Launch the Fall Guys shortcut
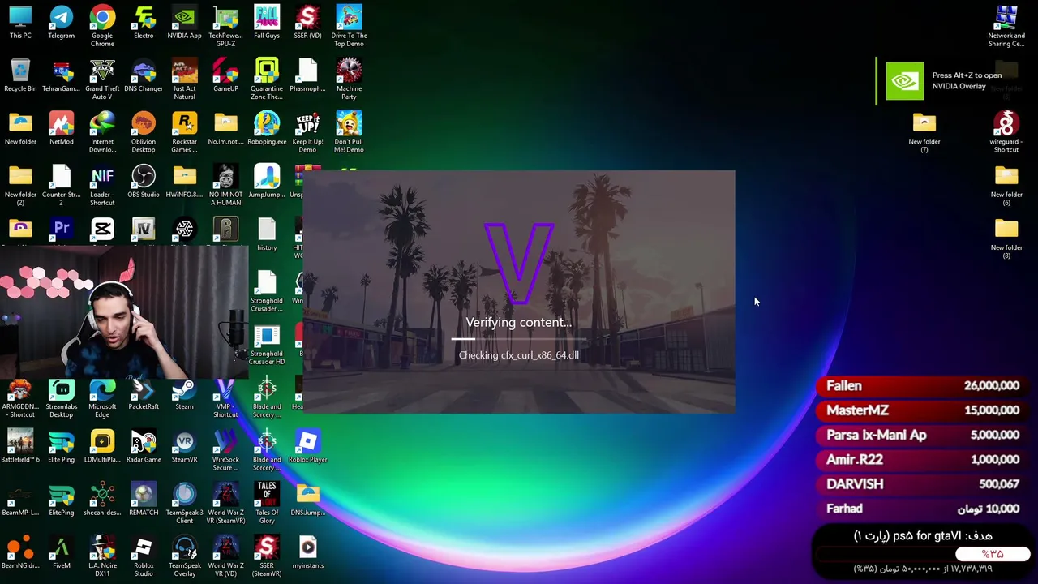 coord(267,23)
